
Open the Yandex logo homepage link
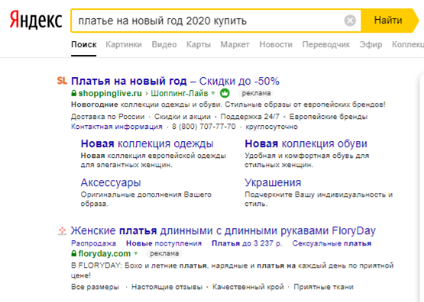36,20
